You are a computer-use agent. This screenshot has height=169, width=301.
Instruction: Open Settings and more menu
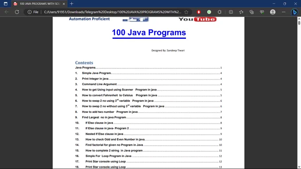point(283,12)
